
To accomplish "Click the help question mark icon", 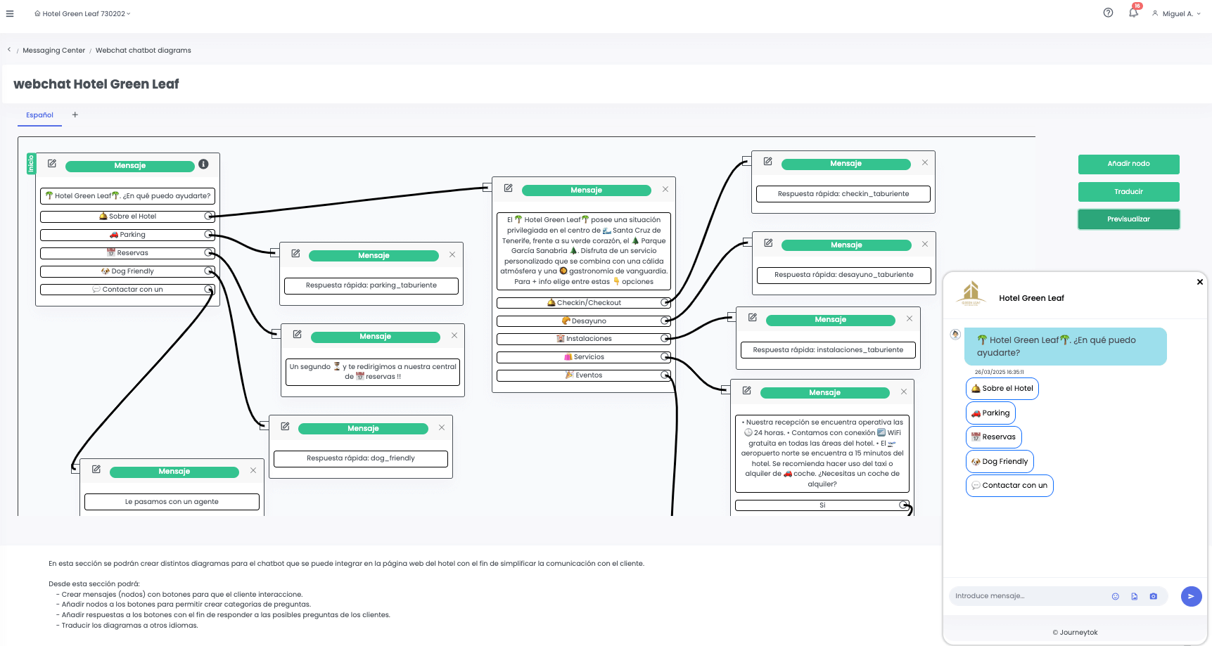I will [x=1108, y=13].
